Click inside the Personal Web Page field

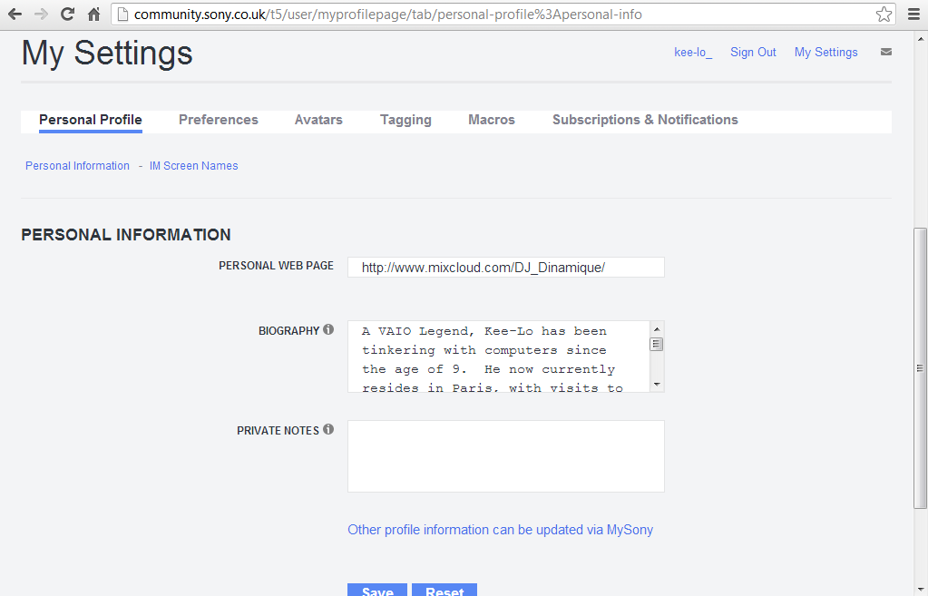(505, 268)
